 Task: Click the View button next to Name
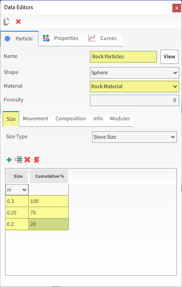click(169, 56)
